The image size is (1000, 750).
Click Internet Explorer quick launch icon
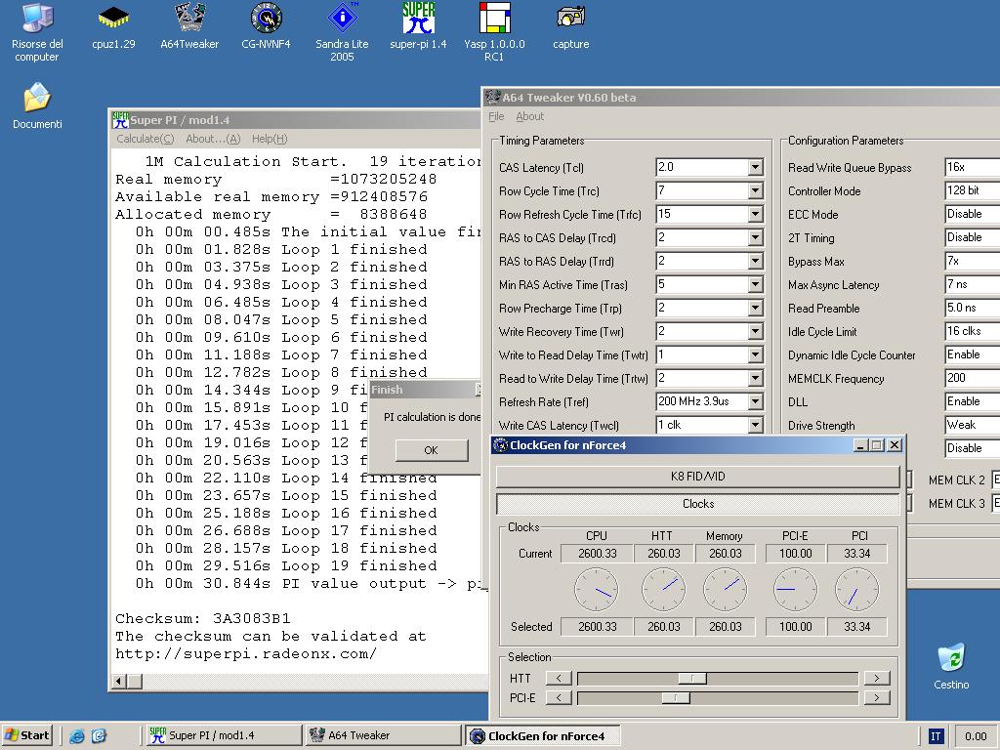(x=77, y=736)
